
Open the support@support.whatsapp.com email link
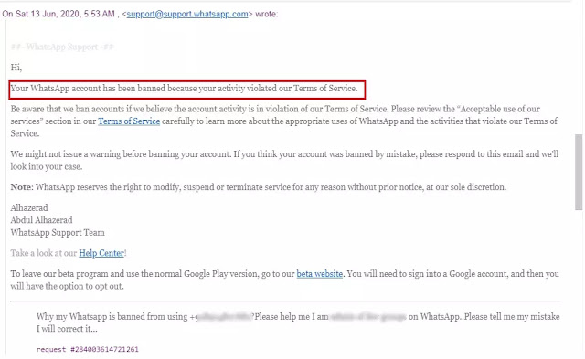point(187,15)
